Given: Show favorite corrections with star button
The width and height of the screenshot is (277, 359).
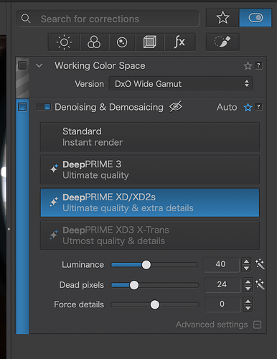Looking at the screenshot, I should click(222, 18).
